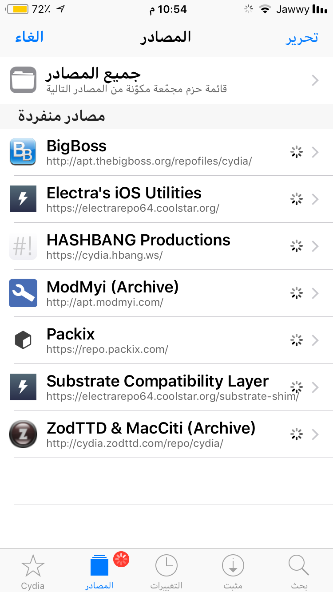333x592 pixels.
Task: Tap the Packix cube icon
Action: coord(23,340)
